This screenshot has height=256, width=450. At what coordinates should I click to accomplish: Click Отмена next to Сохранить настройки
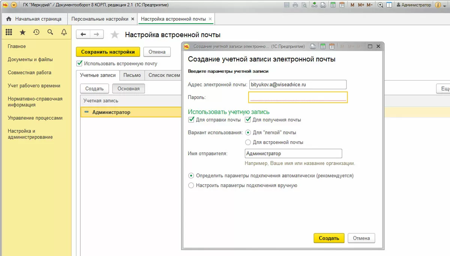(x=157, y=52)
